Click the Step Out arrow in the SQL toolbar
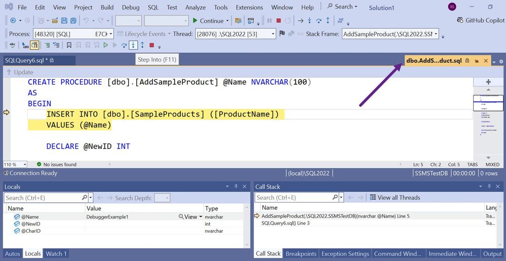Image resolution: width=506 pixels, height=261 pixels. point(142,45)
